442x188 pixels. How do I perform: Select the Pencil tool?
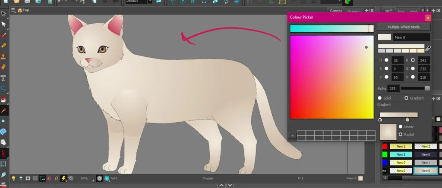pyautogui.click(x=3, y=45)
